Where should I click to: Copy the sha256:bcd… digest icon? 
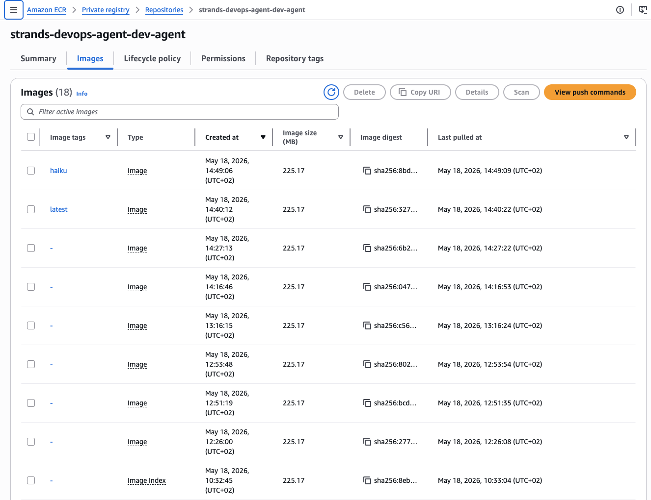[367, 403]
